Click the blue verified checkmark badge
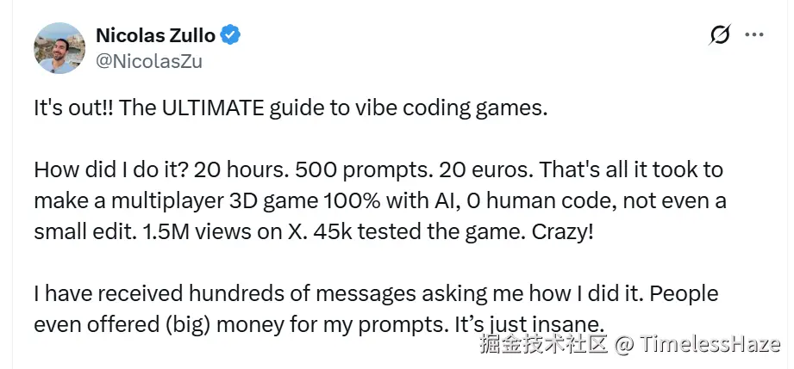This screenshot has height=369, width=794. 230,35
